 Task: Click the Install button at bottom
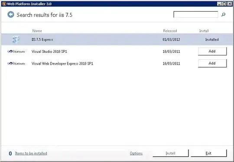point(171,153)
